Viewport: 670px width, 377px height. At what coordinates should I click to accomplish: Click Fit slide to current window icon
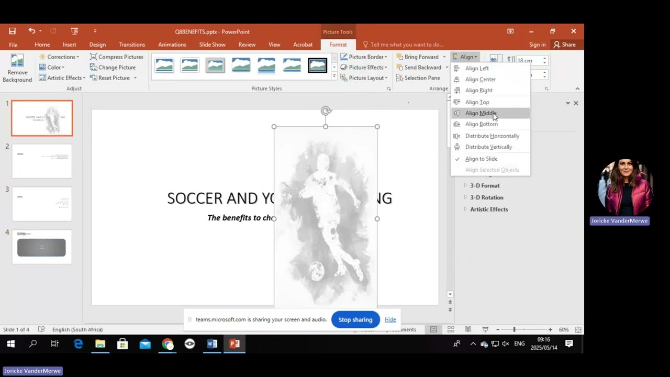click(578, 329)
